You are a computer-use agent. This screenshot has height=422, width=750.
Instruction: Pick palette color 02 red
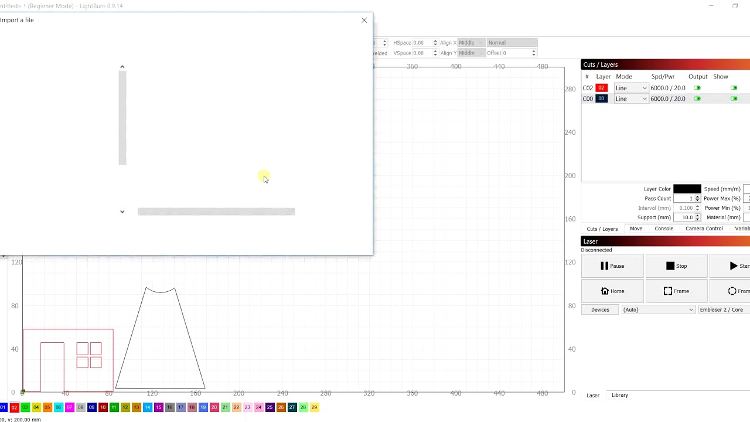[x=14, y=407]
